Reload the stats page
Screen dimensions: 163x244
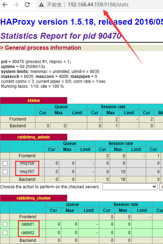point(27,5)
